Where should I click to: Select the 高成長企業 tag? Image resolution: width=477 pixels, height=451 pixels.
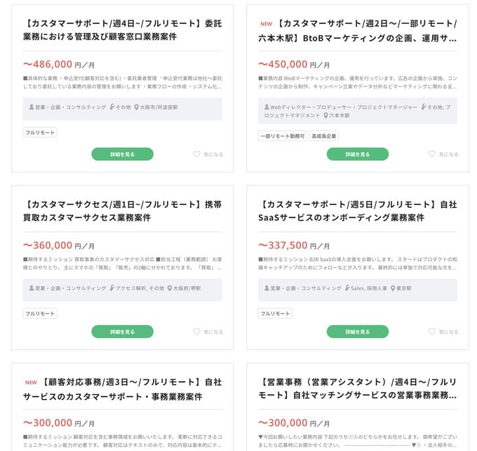pyautogui.click(x=324, y=136)
